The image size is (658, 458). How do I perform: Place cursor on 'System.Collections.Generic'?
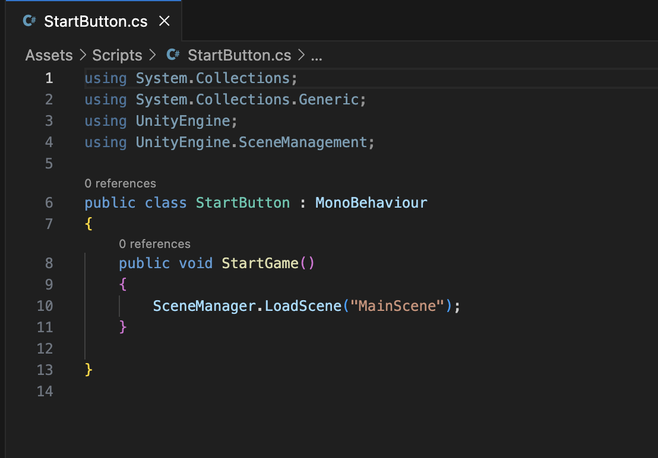(x=247, y=100)
